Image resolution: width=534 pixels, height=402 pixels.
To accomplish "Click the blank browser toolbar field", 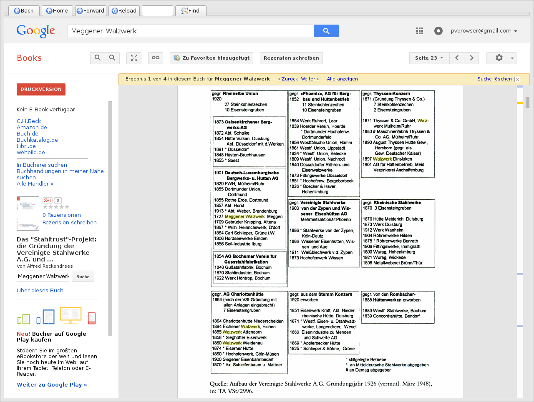I will click(x=157, y=10).
